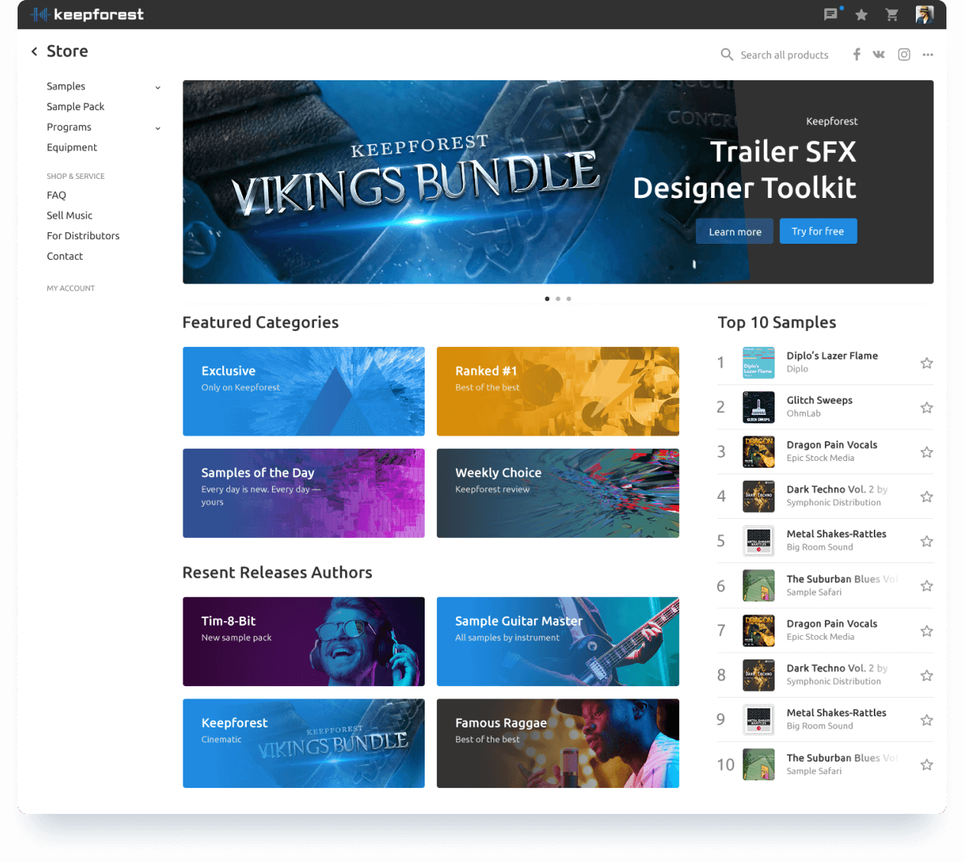Open Keepforest Cinematic card
The width and height of the screenshot is (964, 862).
pyautogui.click(x=304, y=744)
